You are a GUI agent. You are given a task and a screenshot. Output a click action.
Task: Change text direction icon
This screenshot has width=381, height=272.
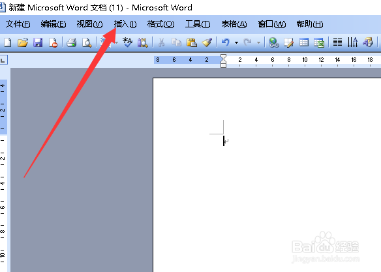click(352, 42)
